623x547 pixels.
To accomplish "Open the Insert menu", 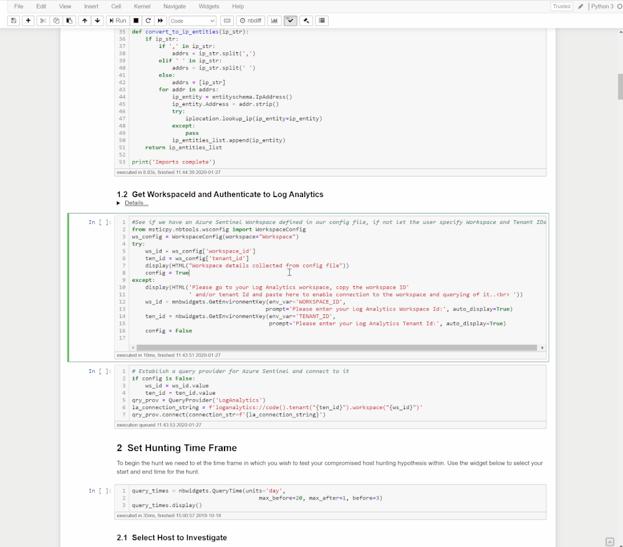I will pos(92,6).
